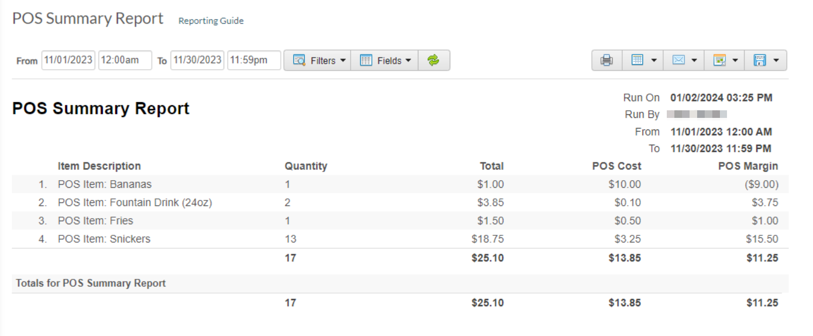Click the To date field 11/30/2023
Image resolution: width=813 pixels, height=336 pixels.
click(x=197, y=60)
